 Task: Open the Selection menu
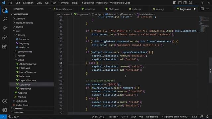(x=28, y=3)
